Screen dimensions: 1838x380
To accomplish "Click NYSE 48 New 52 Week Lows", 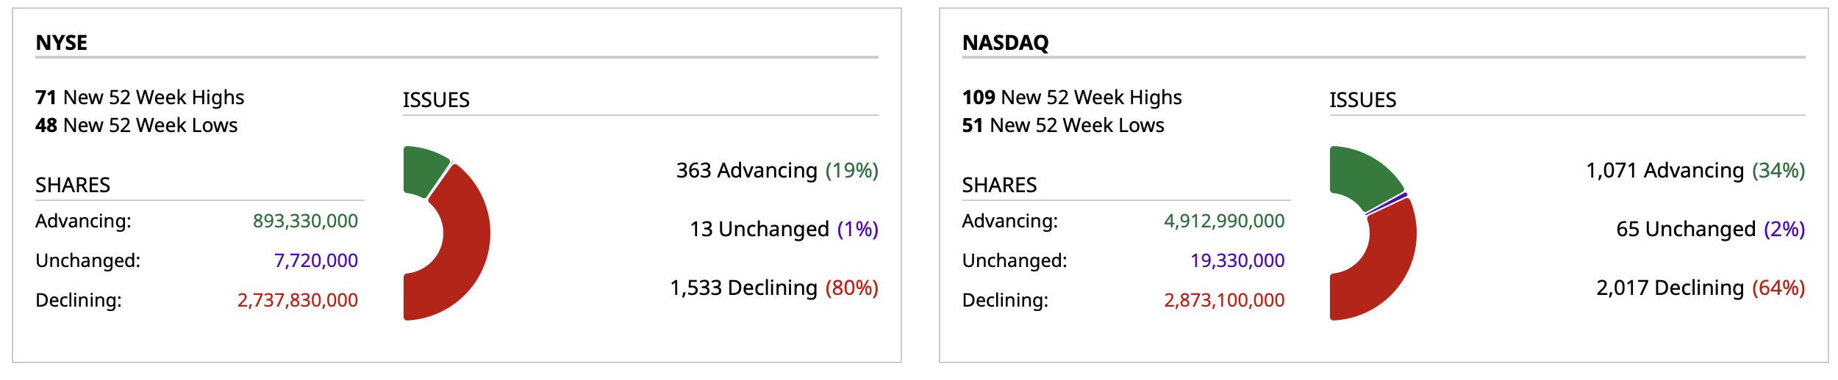I will 136,125.
